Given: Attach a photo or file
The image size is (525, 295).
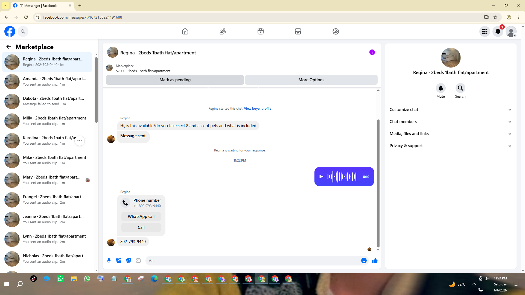Looking at the screenshot, I should (x=119, y=261).
